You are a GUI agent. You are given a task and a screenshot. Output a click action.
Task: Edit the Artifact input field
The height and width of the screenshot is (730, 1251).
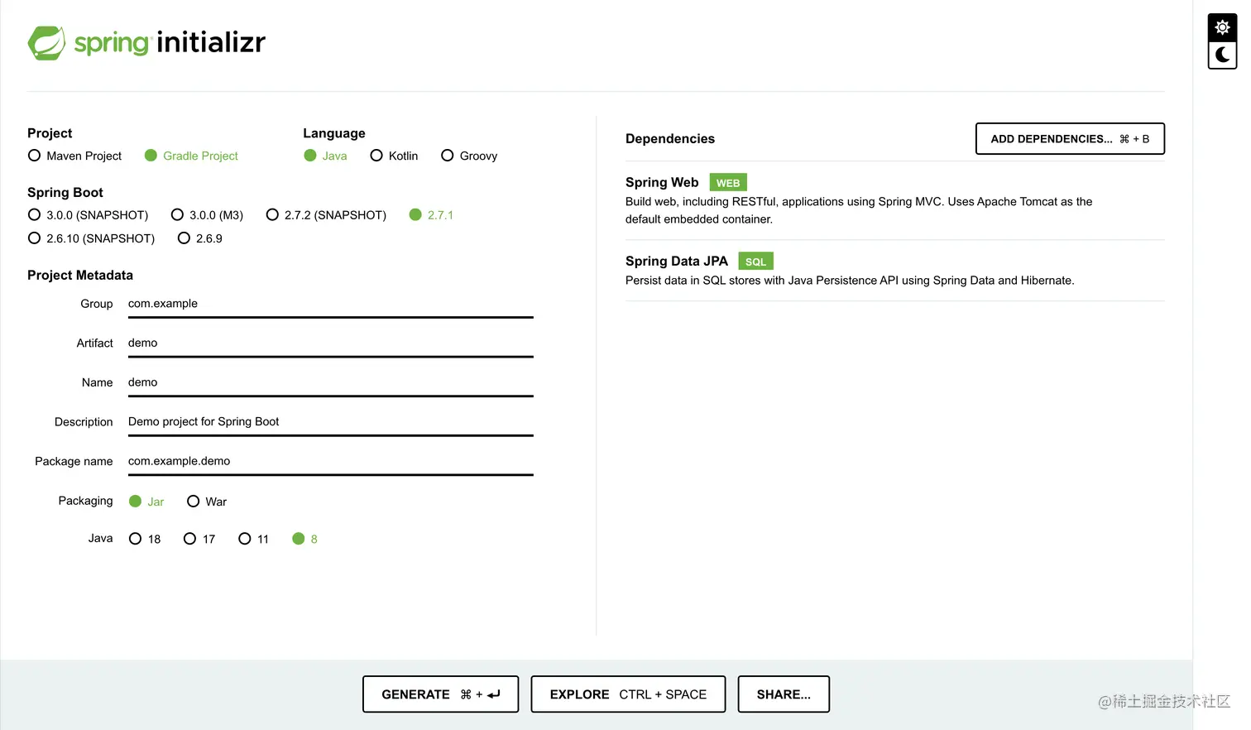pos(331,343)
